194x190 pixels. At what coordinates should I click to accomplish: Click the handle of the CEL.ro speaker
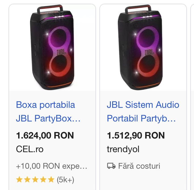52,8
